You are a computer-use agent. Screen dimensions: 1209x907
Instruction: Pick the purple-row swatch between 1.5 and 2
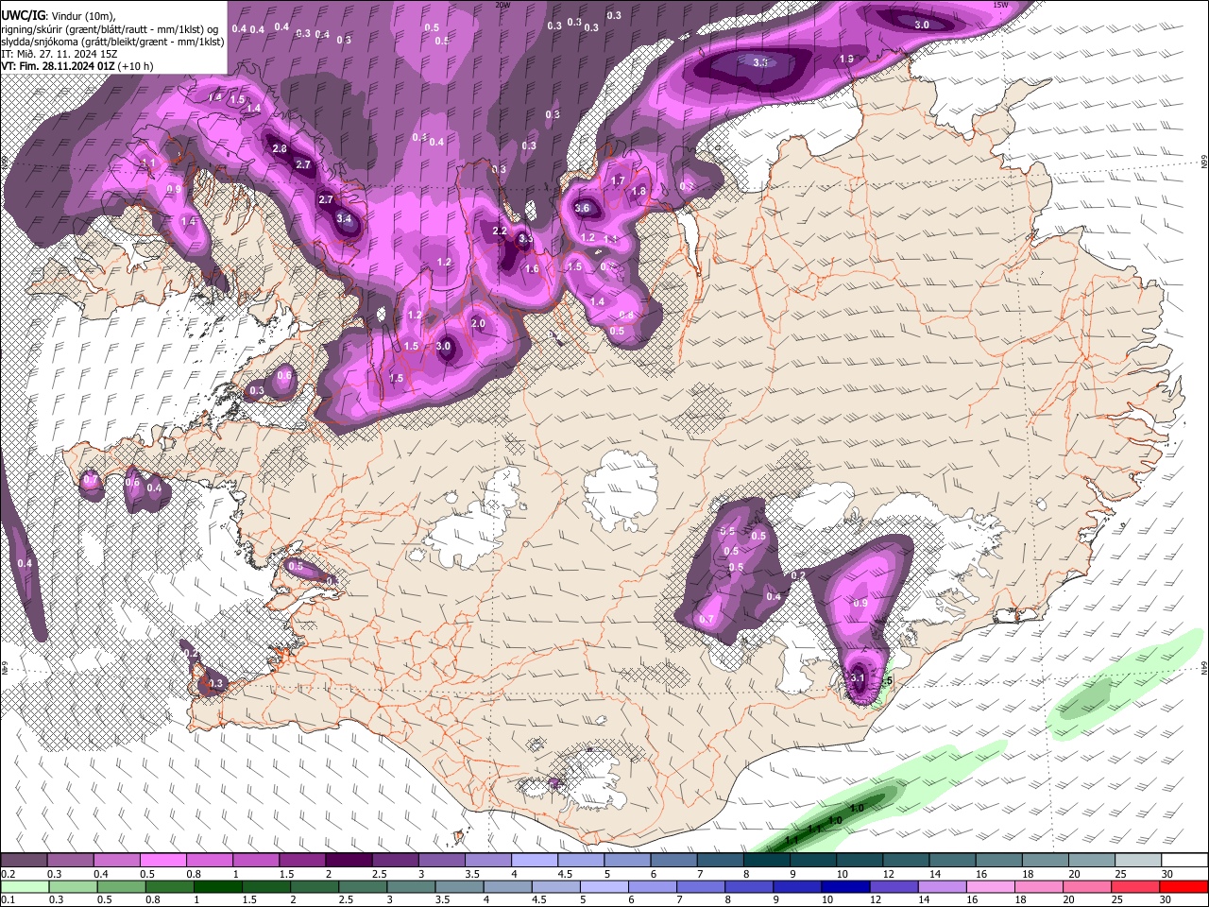click(302, 861)
